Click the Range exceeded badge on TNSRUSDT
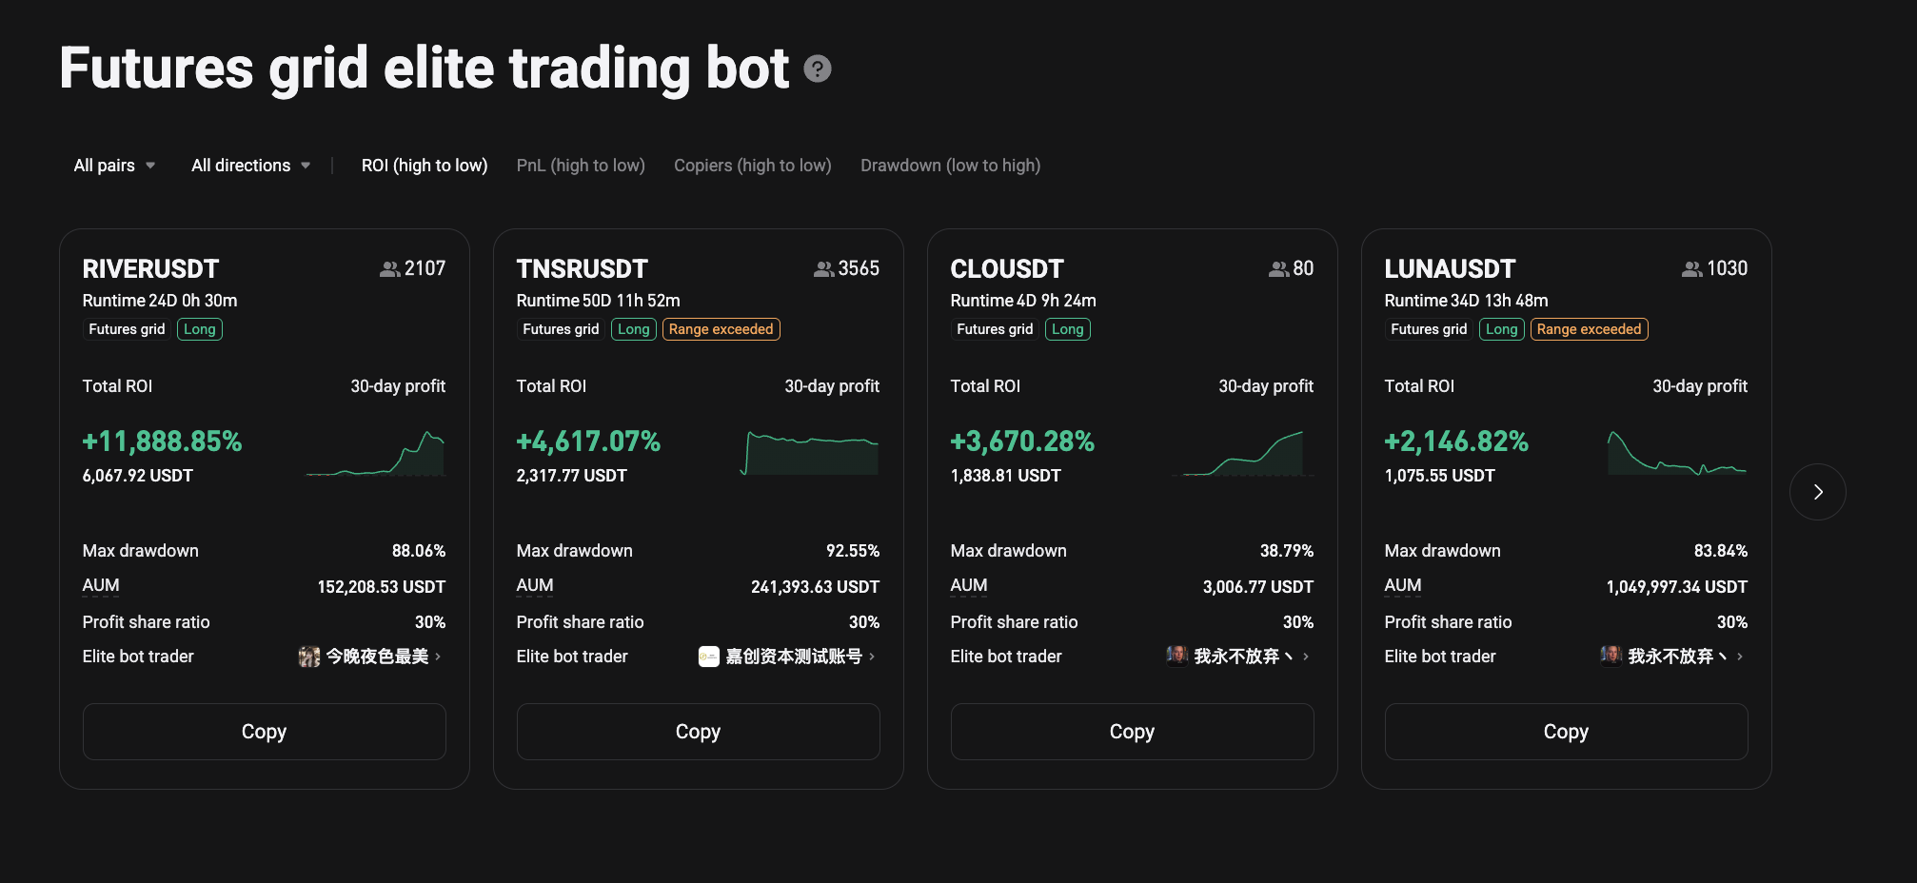The width and height of the screenshot is (1917, 883). (x=721, y=328)
